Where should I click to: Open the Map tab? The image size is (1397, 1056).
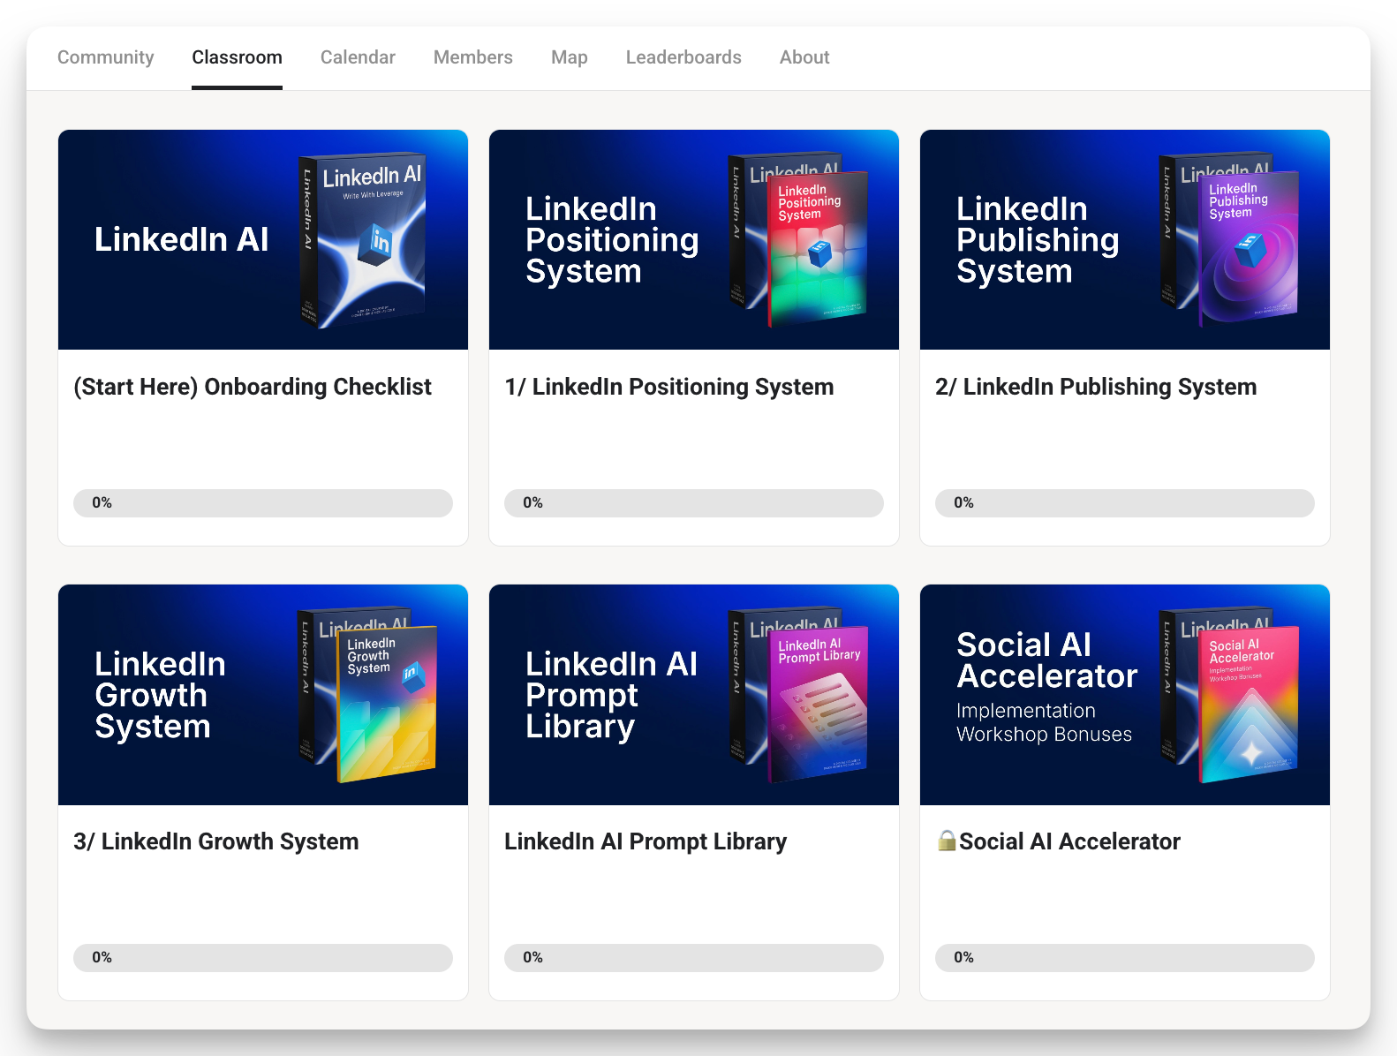[x=569, y=57]
